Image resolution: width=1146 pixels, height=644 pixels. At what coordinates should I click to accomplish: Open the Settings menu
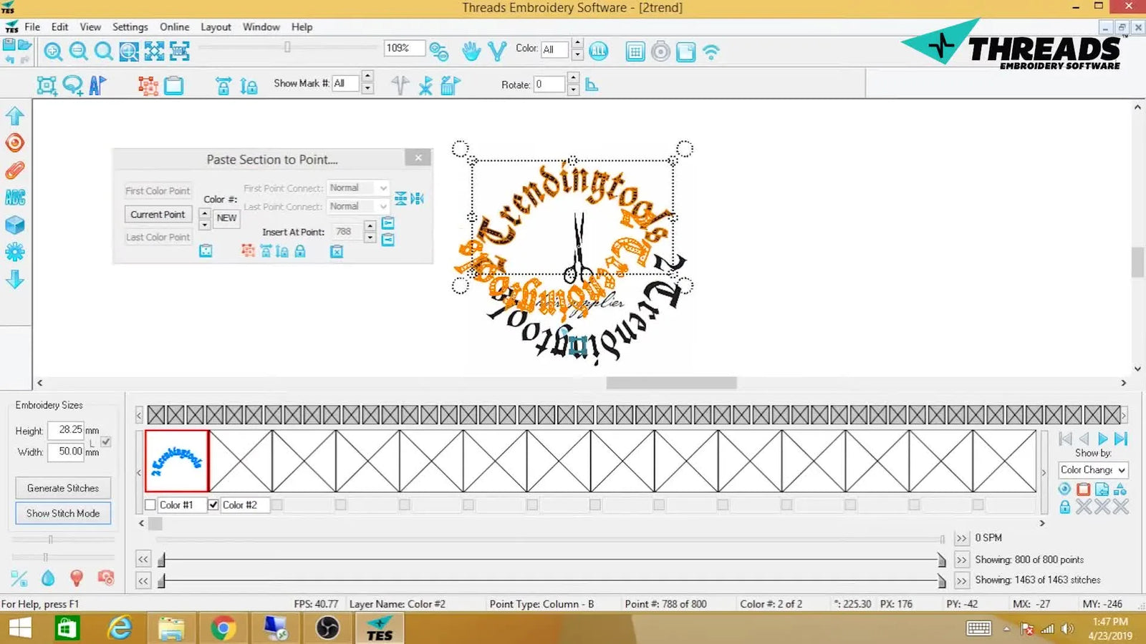(130, 26)
